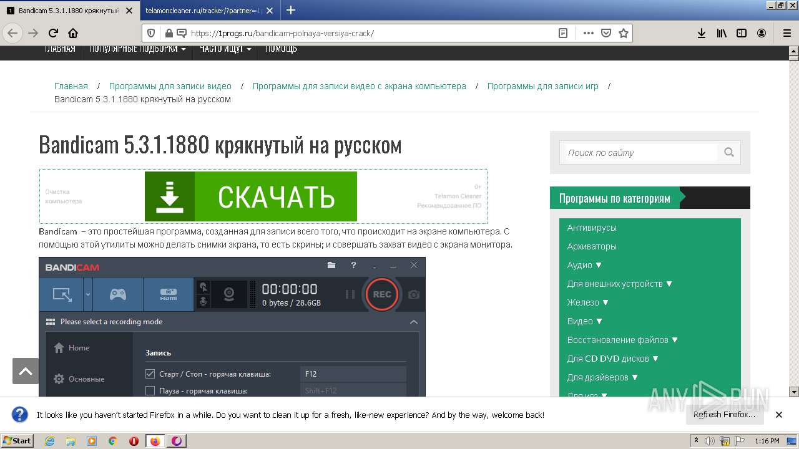Open Firefox home page icon

click(73, 33)
